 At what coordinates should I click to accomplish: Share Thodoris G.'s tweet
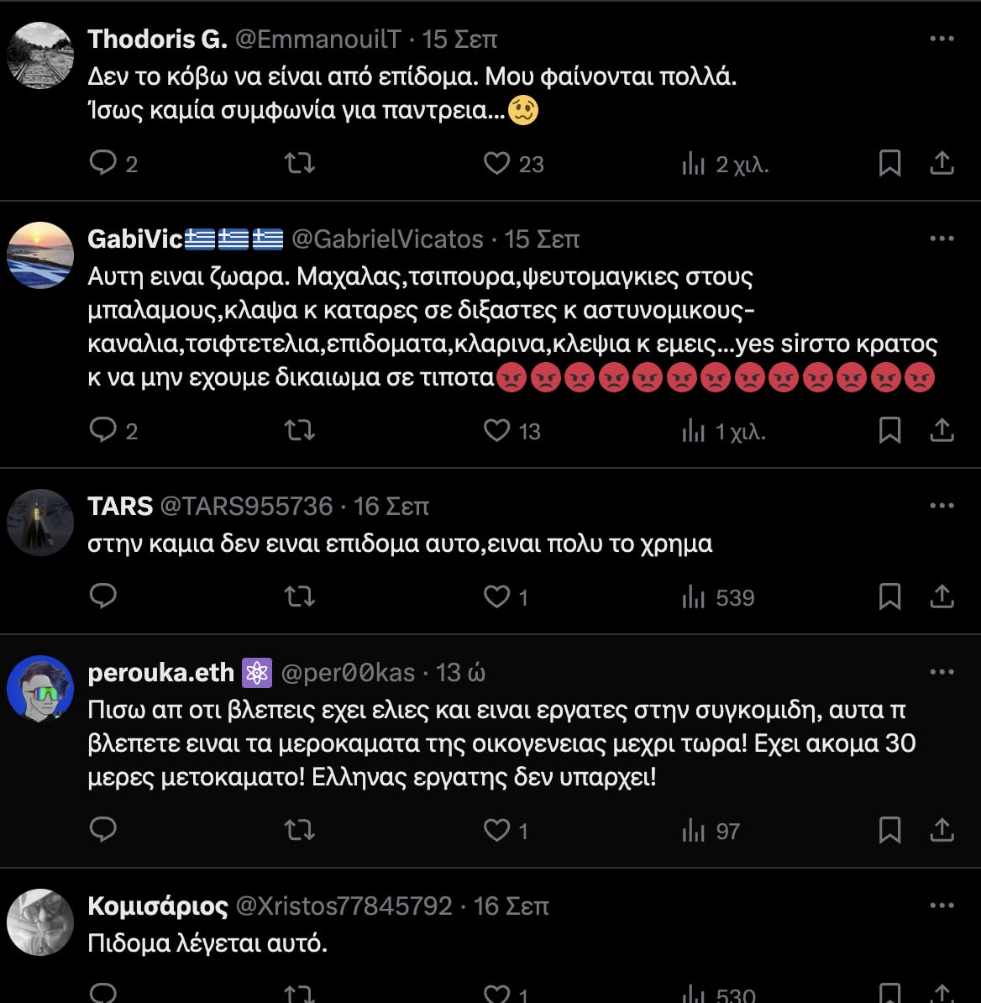coord(942,162)
